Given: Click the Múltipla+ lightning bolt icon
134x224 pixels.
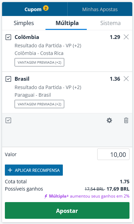Looking at the screenshot, I should click(46, 196).
